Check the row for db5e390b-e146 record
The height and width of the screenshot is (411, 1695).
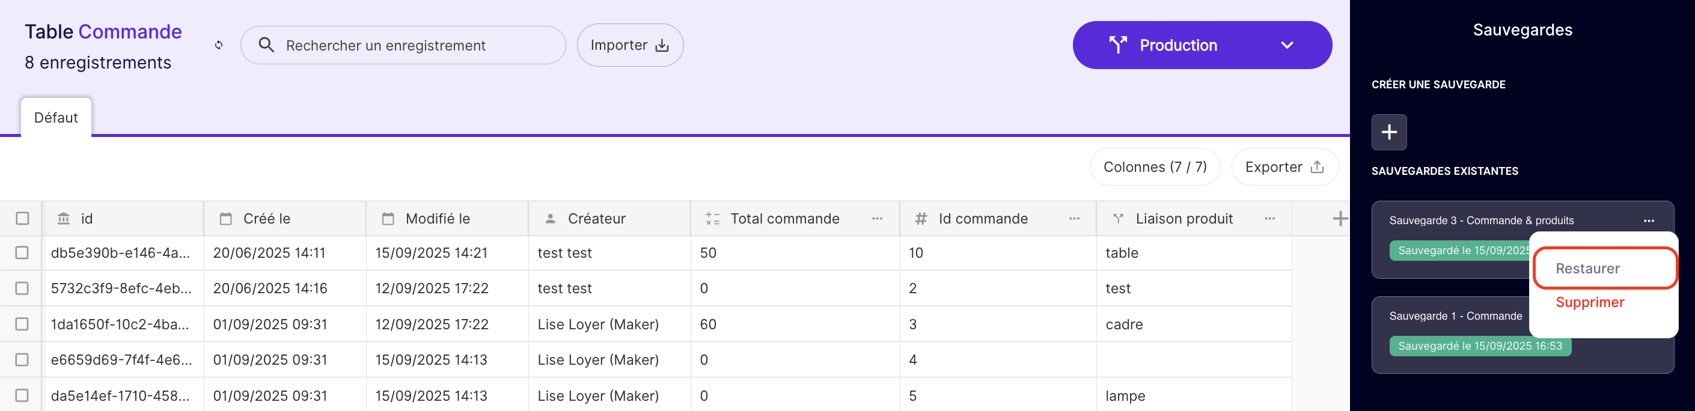pyautogui.click(x=22, y=253)
